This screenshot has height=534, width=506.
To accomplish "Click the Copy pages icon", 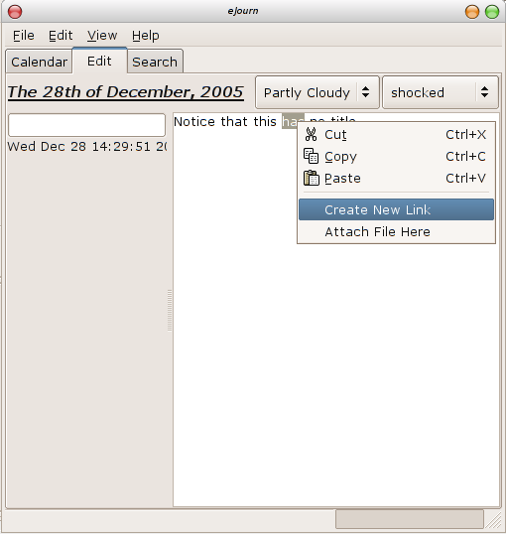I will pyautogui.click(x=311, y=156).
